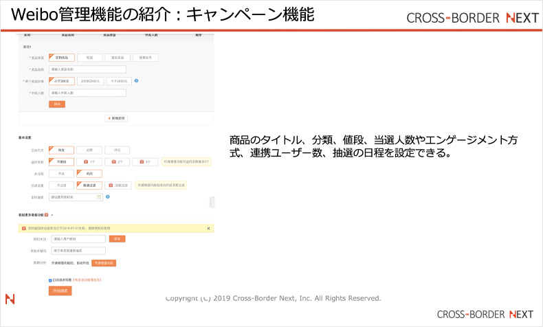Select 3个 for @ friends count
The width and height of the screenshot is (543, 327).
click(145, 161)
